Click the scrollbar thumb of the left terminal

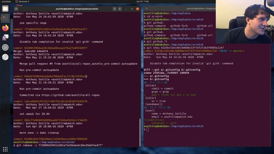(140, 133)
